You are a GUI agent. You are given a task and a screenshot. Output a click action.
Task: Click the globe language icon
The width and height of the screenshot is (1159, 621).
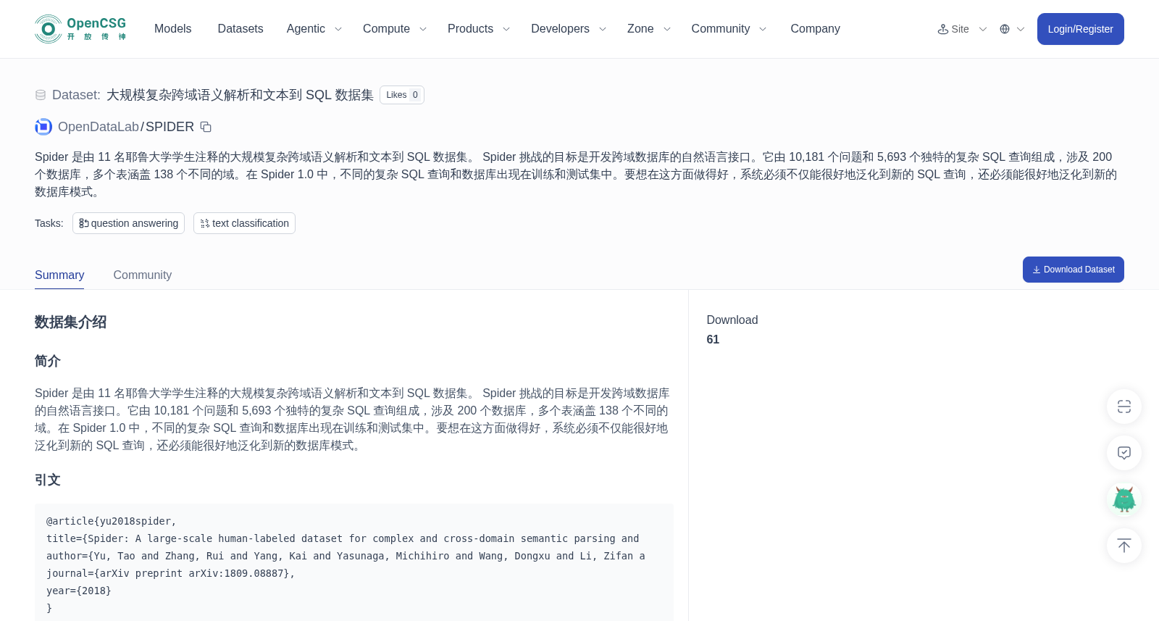point(1005,29)
